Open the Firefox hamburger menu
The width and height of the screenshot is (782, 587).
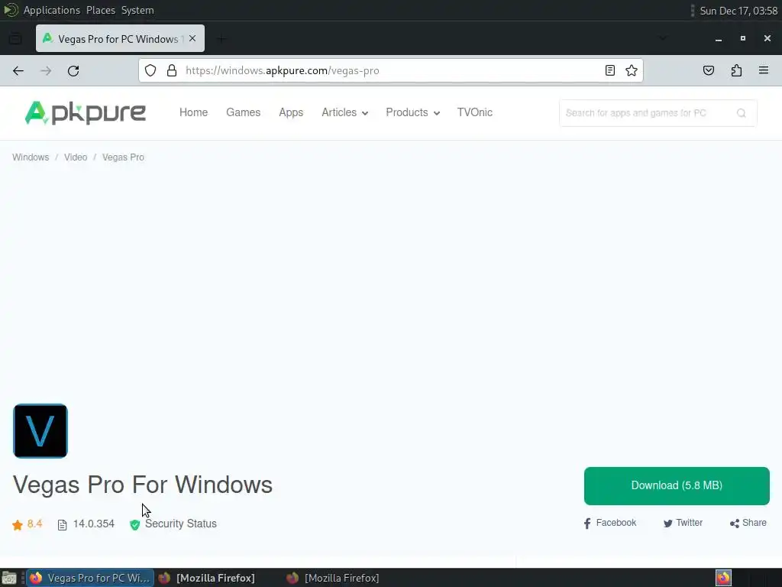(x=764, y=70)
